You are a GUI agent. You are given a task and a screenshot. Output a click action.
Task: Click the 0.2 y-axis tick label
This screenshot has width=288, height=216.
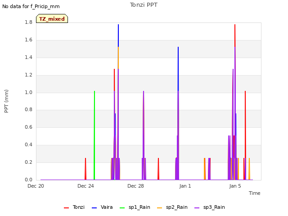pyautogui.click(x=28, y=162)
